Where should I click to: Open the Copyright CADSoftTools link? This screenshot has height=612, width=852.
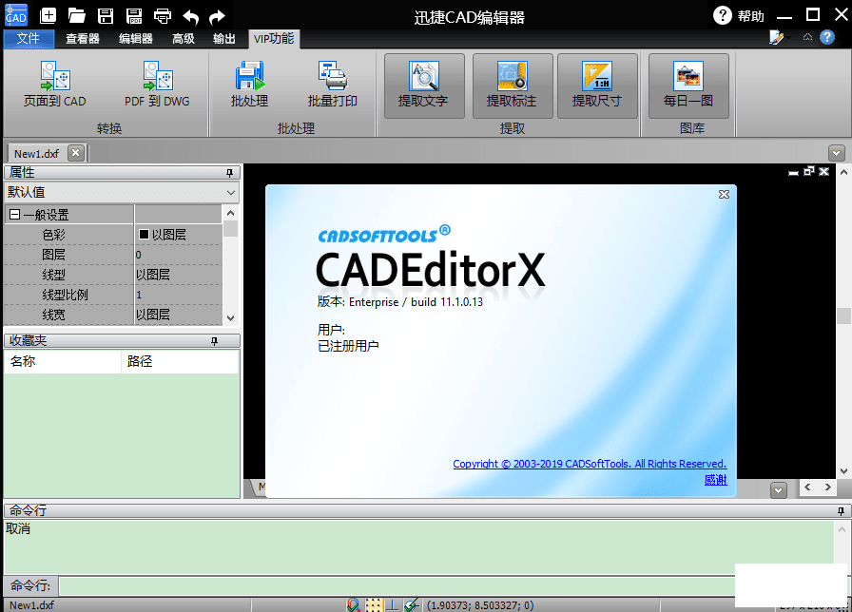(590, 464)
